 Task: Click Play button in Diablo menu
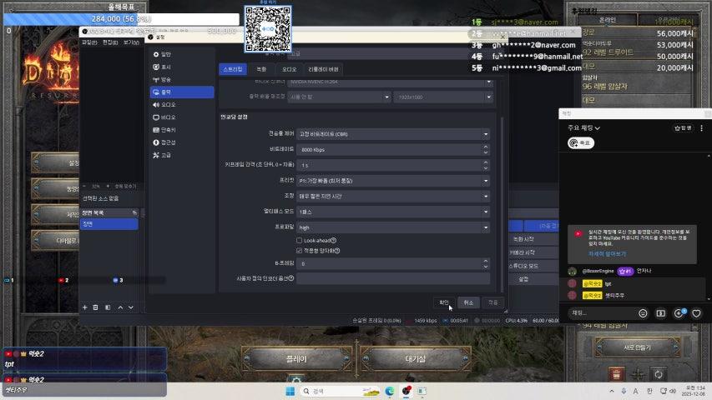click(296, 359)
